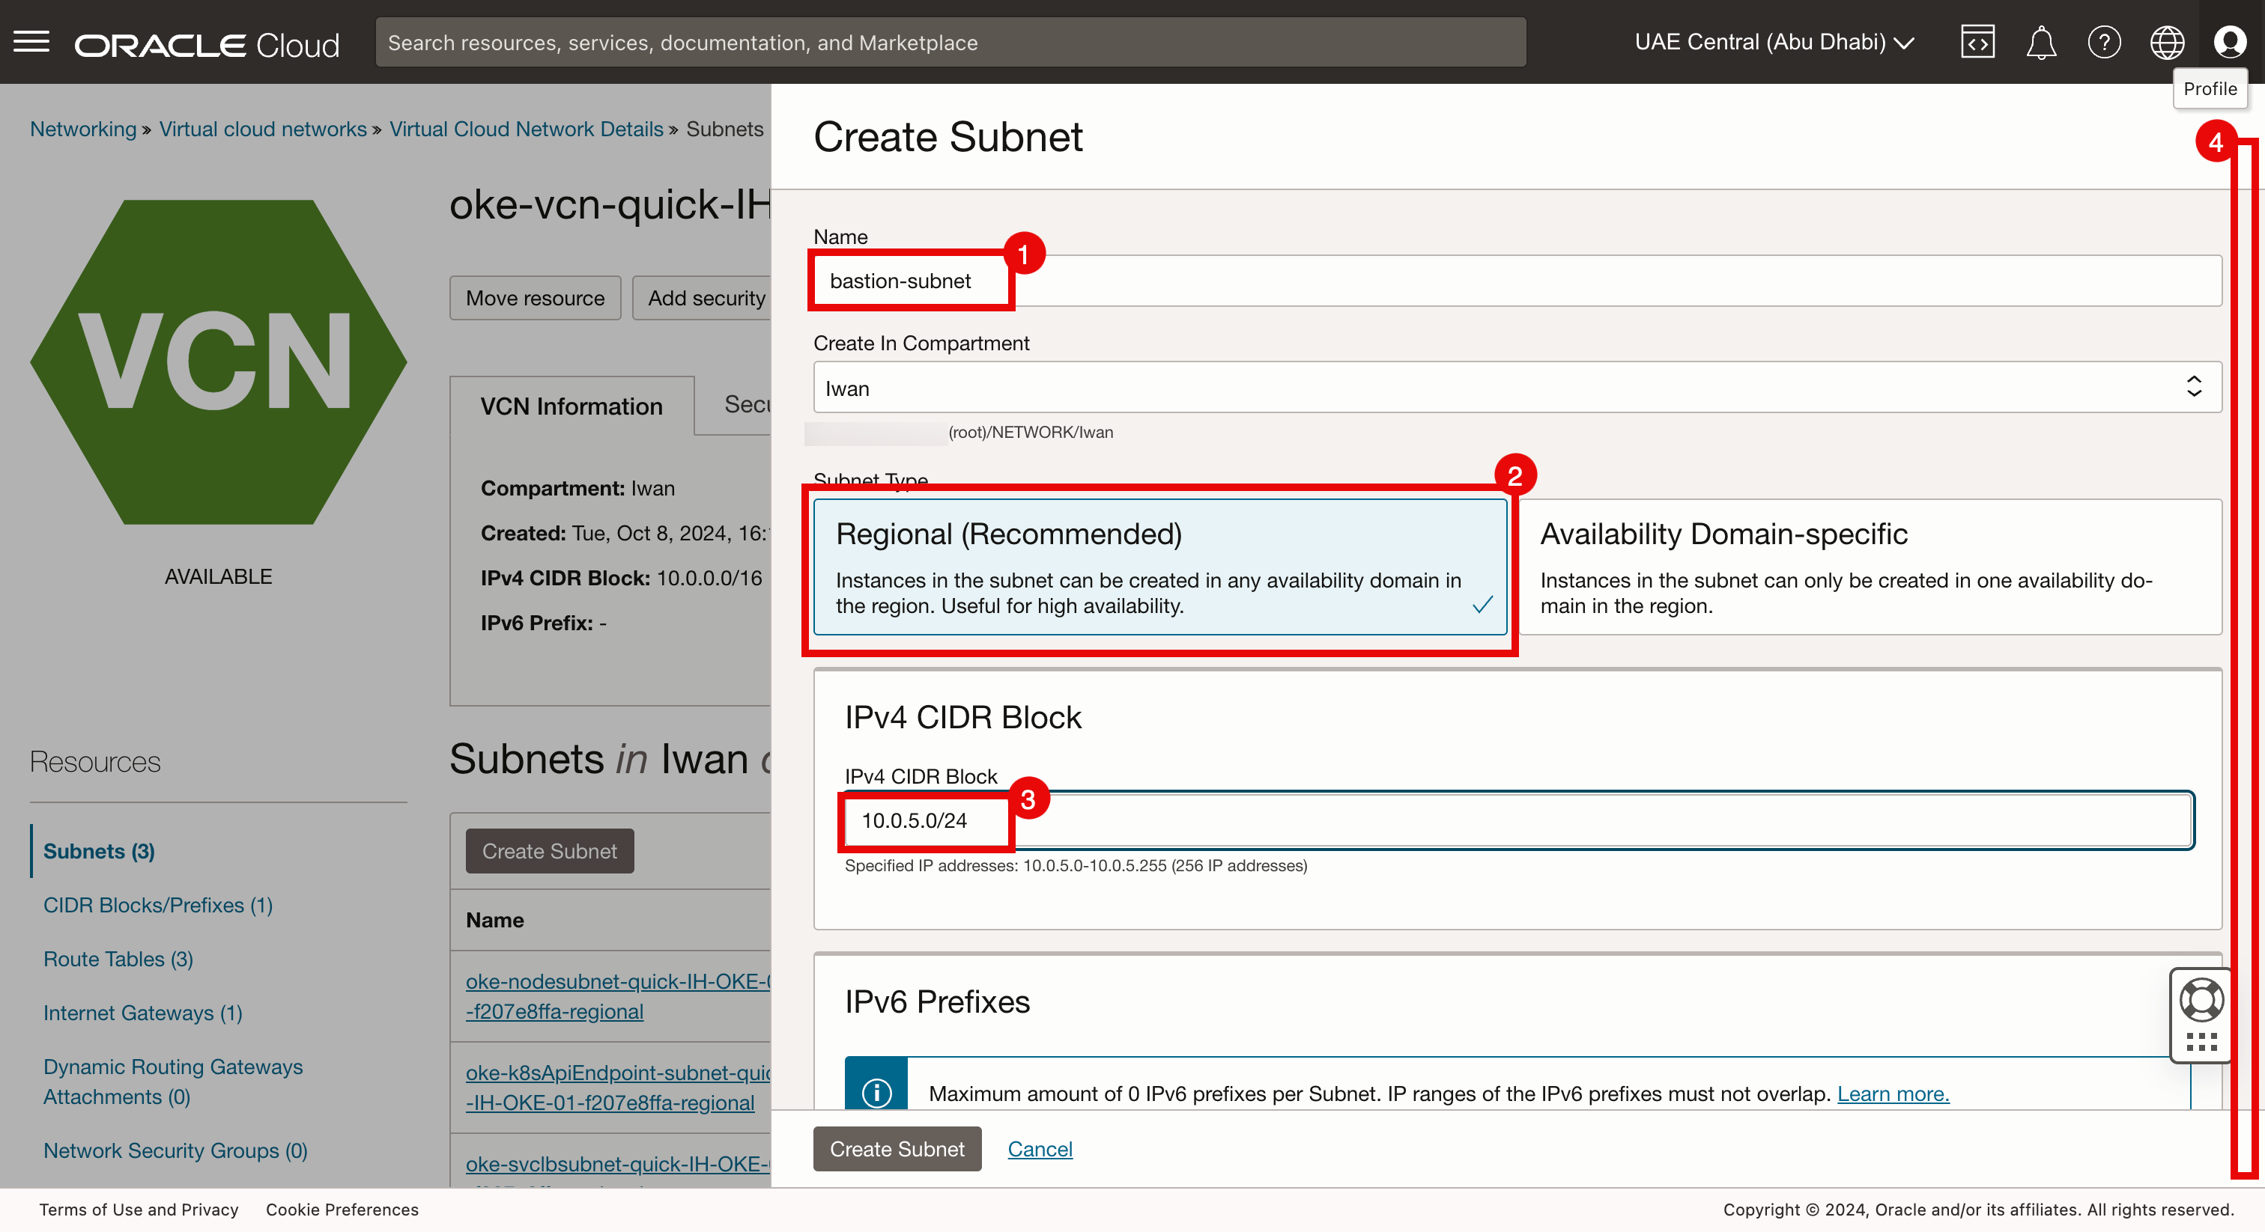
Task: Open Cloud Shell developer tools icon
Action: point(1977,42)
